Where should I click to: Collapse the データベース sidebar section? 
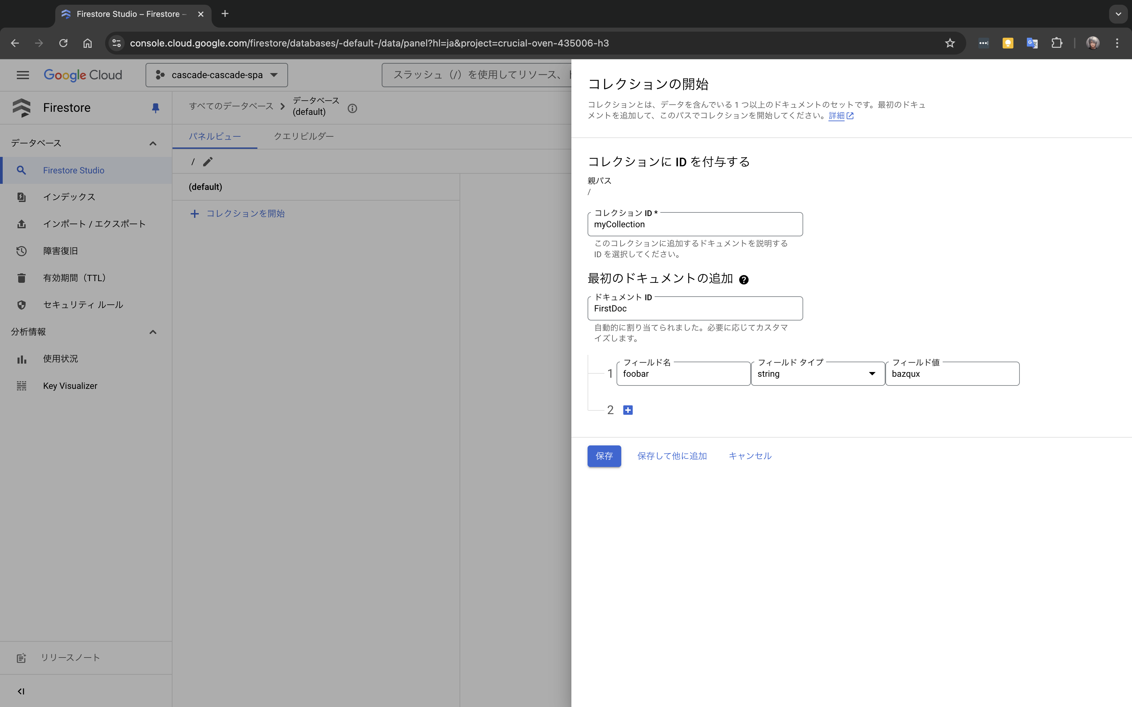(x=153, y=143)
